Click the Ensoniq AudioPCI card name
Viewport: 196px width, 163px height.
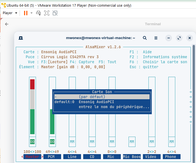pos(59,52)
